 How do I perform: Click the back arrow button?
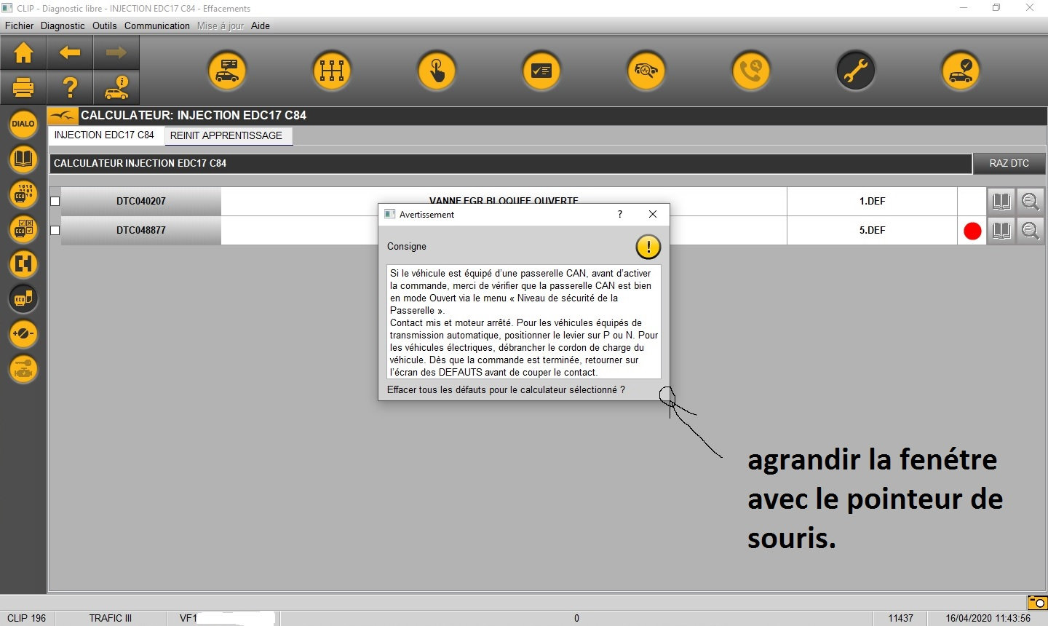click(70, 52)
